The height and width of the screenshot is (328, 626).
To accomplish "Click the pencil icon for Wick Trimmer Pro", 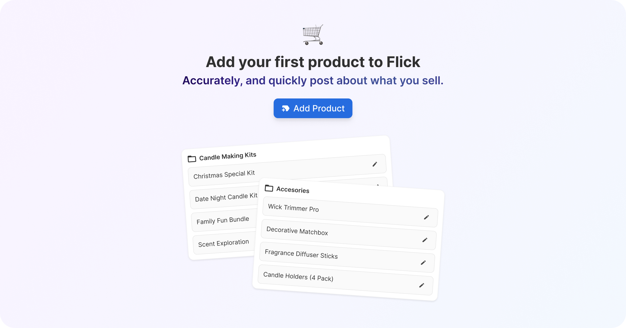I will click(x=426, y=217).
